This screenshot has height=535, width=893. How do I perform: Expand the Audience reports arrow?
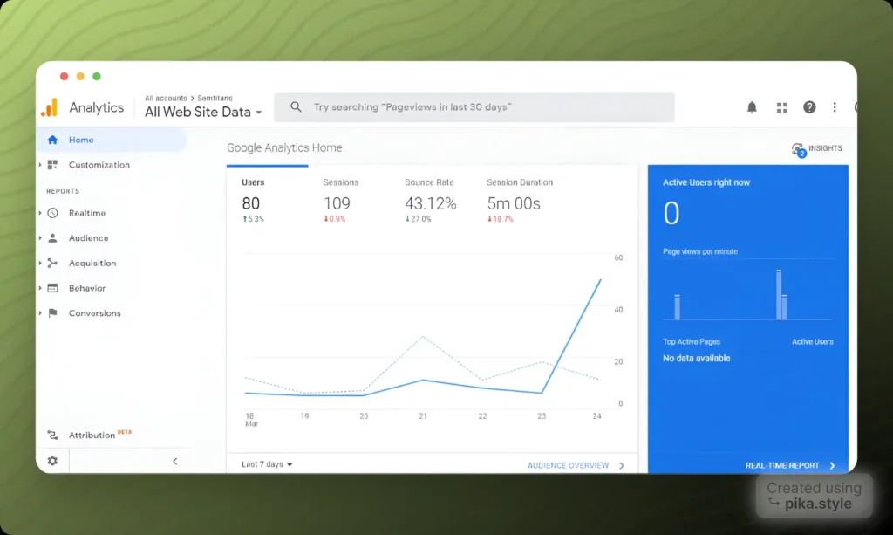(40, 238)
